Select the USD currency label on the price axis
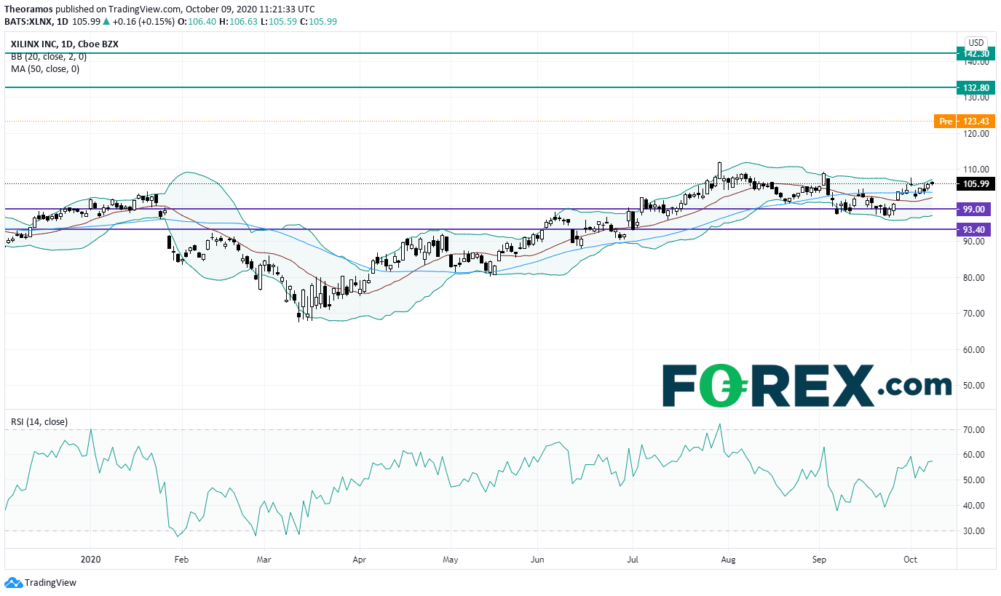The height and width of the screenshot is (596, 1001). click(x=976, y=43)
